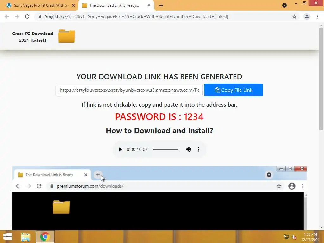Screen dimensions: 324x243
Task: Click the Copy File Link button
Action: click(x=234, y=90)
